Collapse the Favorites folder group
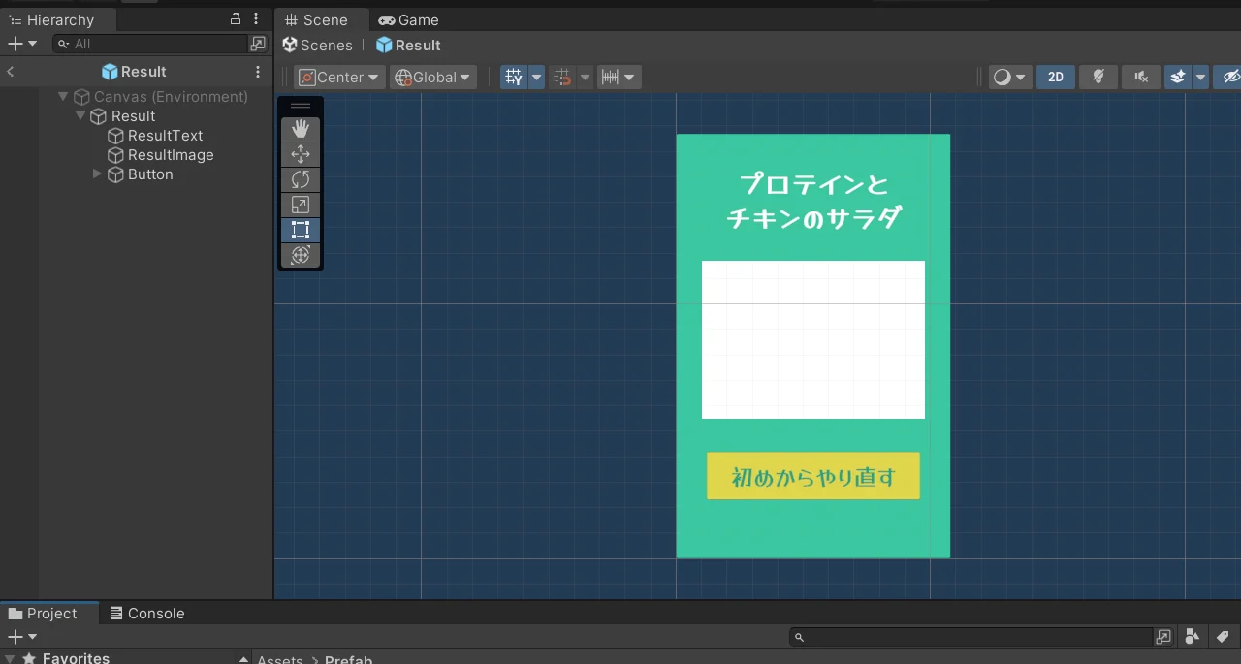 [9, 658]
